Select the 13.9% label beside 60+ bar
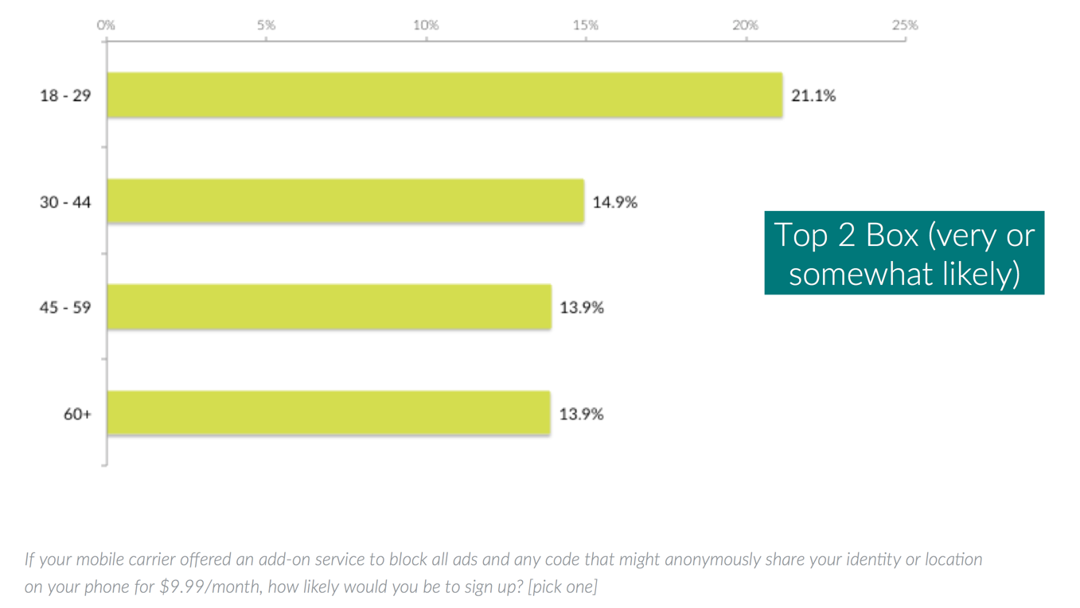The image size is (1080, 608). (x=582, y=414)
